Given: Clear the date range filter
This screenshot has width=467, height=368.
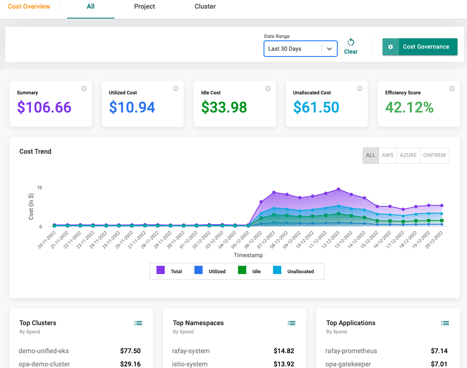Looking at the screenshot, I should (x=351, y=47).
